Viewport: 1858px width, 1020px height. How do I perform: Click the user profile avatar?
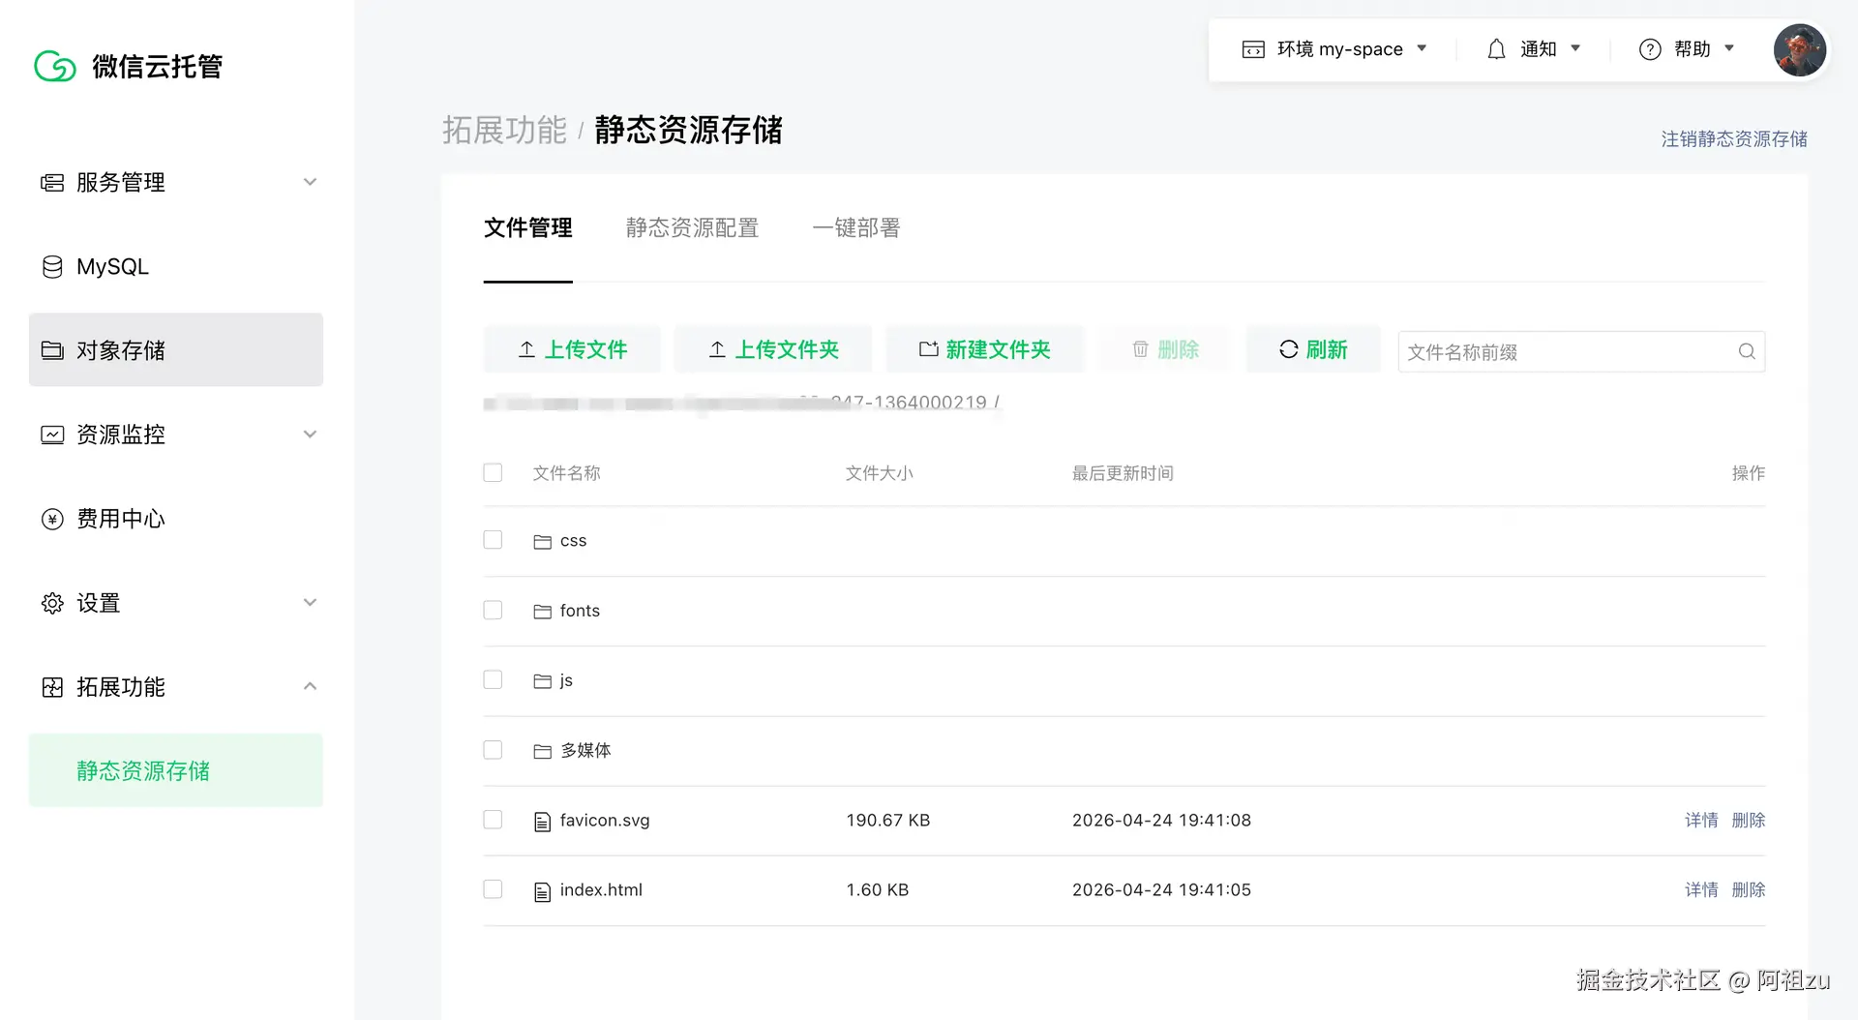(1799, 50)
